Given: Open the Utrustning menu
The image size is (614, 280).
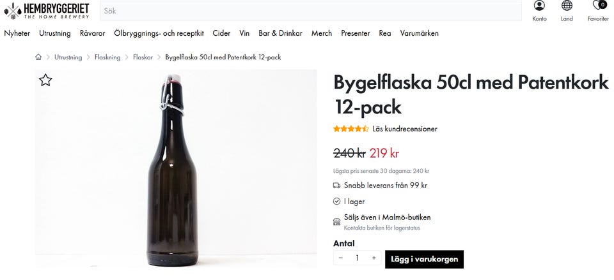Looking at the screenshot, I should [55, 33].
